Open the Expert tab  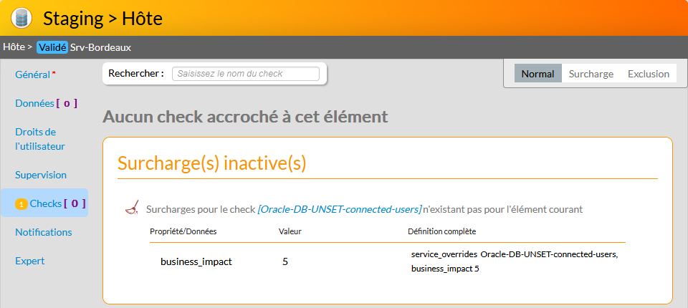pyautogui.click(x=30, y=261)
